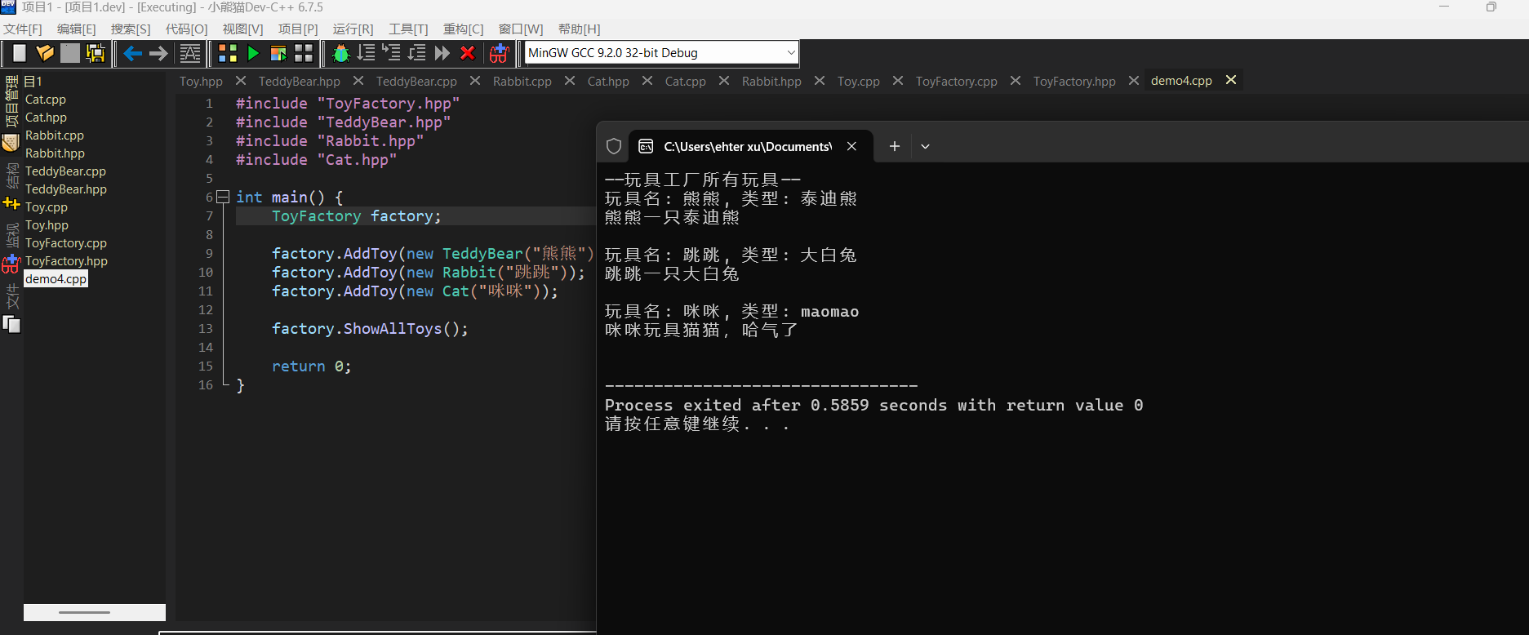Click the Rebuild All grid icon
Image resolution: width=1529 pixels, height=635 pixels.
[304, 53]
